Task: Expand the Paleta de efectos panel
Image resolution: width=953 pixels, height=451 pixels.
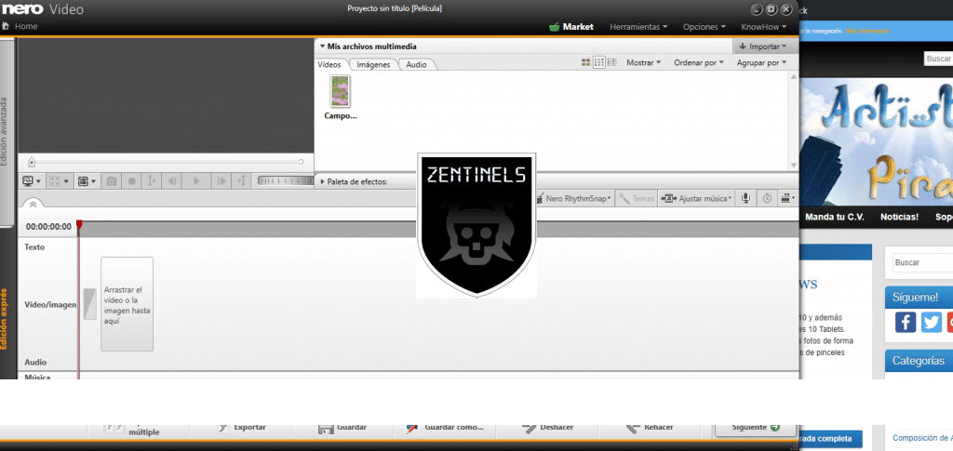Action: click(x=322, y=181)
